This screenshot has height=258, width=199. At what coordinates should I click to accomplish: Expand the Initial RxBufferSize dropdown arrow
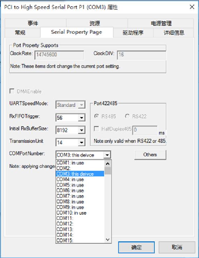81,130
